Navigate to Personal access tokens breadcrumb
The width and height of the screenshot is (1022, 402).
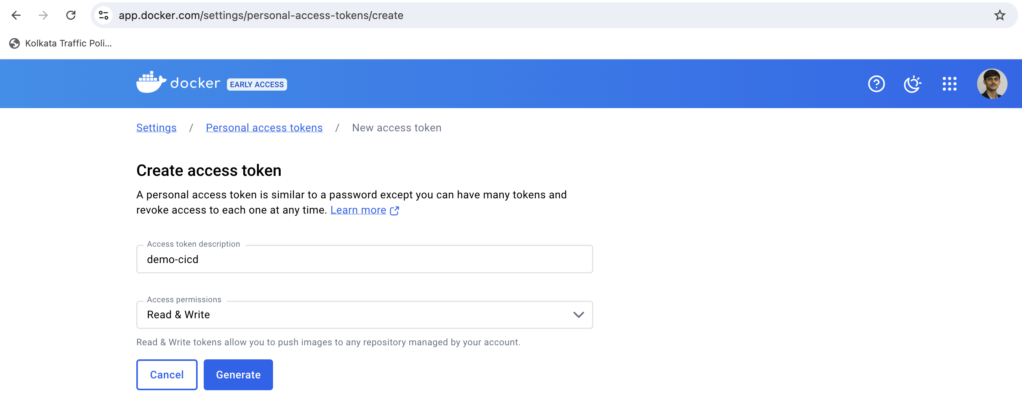point(264,128)
